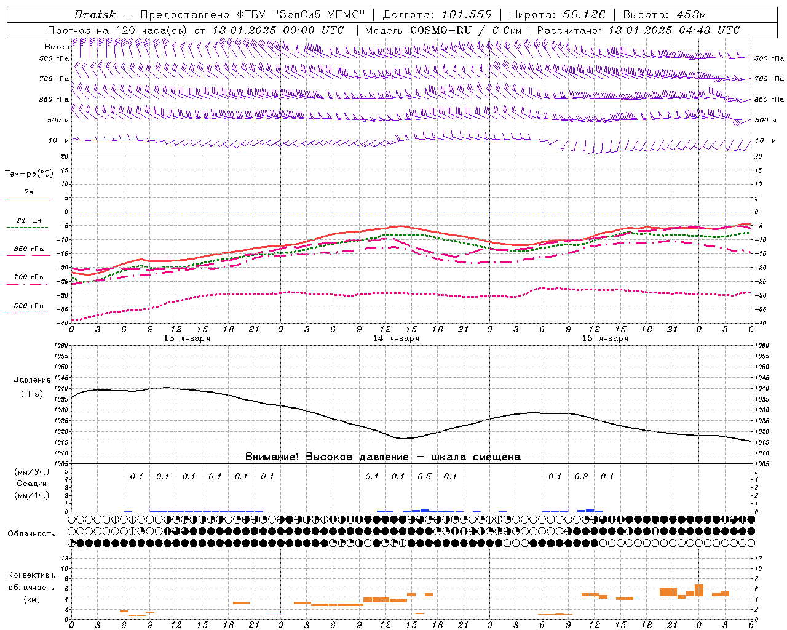This screenshot has width=787, height=630.
Task: Click the 'Тем-ра(°C)' temperature label
Action: click(x=29, y=174)
